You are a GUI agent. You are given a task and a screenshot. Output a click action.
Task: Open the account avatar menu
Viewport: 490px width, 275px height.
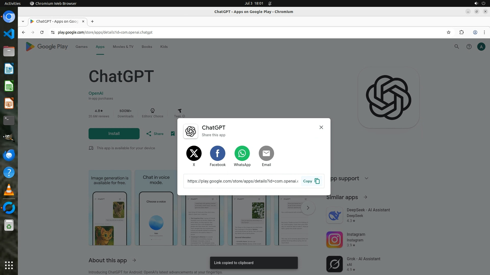click(x=481, y=47)
